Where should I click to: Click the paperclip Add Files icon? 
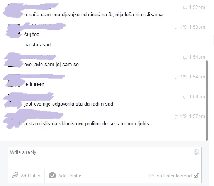(x=15, y=175)
